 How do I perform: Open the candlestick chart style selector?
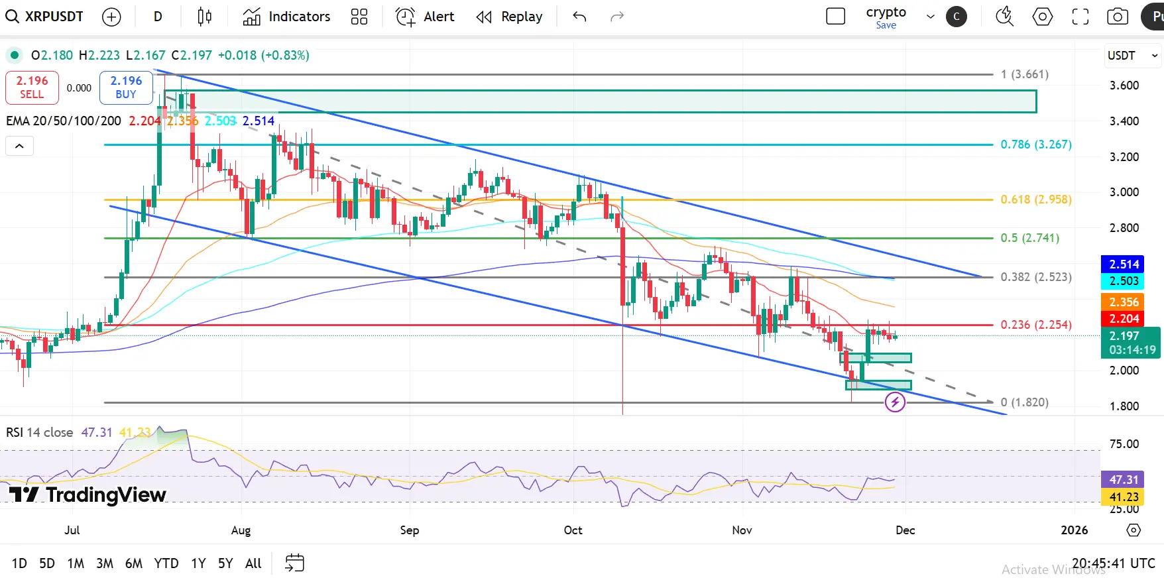pyautogui.click(x=205, y=17)
